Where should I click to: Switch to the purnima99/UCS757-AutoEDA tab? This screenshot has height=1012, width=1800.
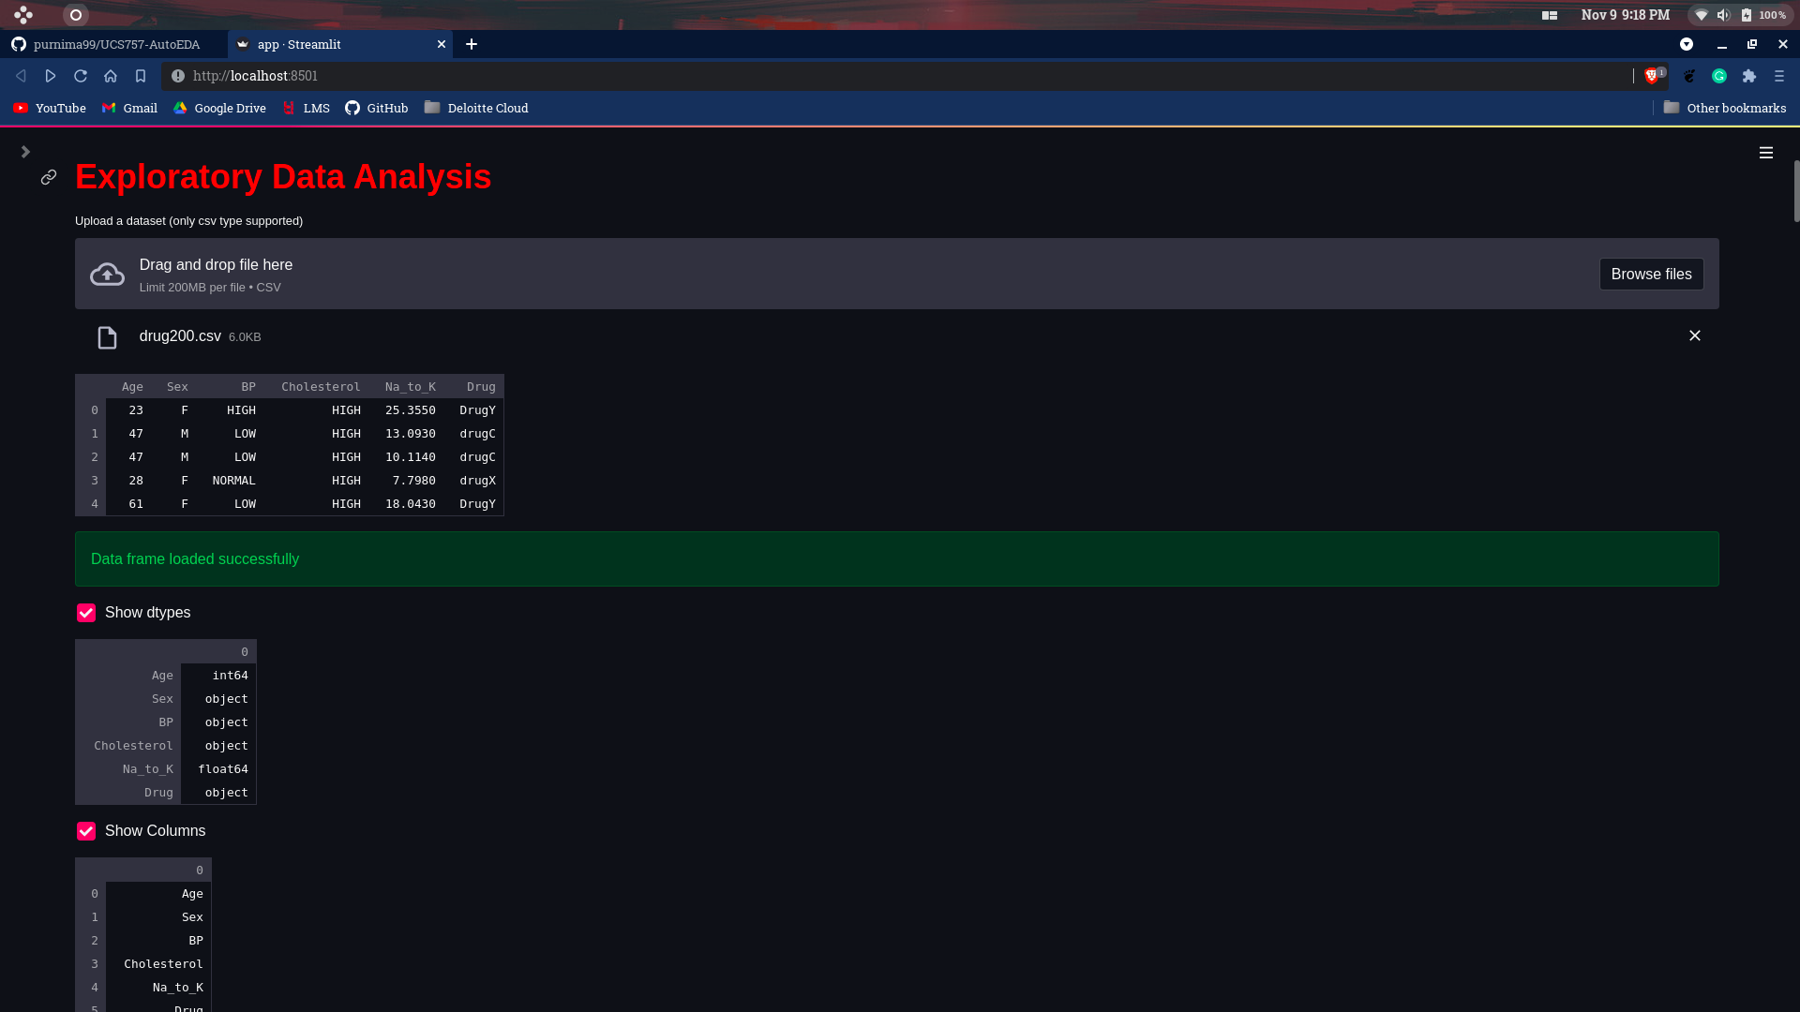click(114, 44)
